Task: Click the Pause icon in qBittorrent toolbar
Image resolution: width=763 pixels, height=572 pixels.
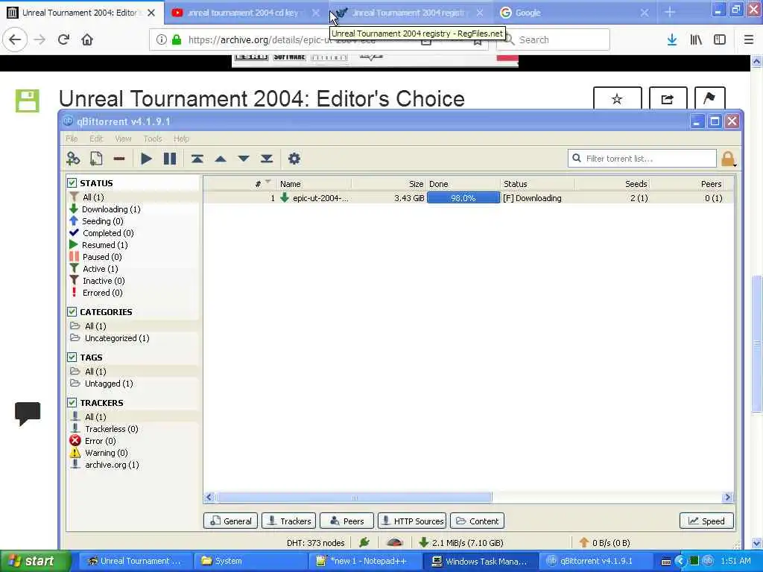Action: tap(170, 159)
